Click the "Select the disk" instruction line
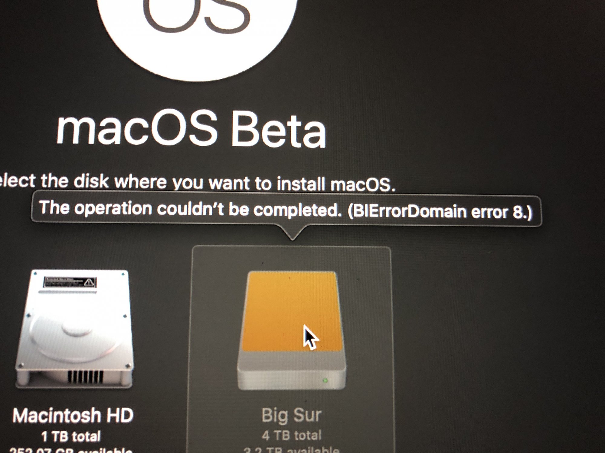Image resolution: width=605 pixels, height=453 pixels. (x=197, y=182)
